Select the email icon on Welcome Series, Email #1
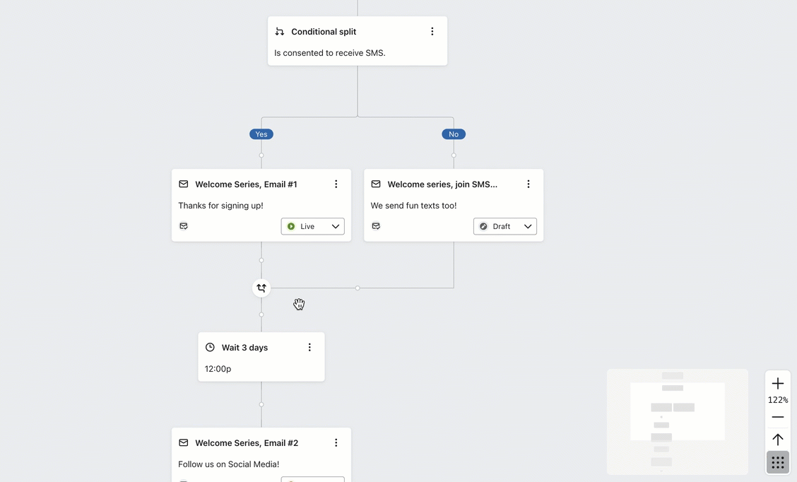The image size is (797, 482). (183, 184)
